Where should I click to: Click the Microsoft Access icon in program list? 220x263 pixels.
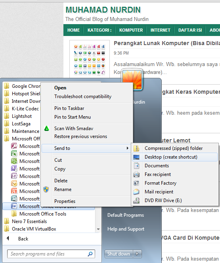[x=14, y=146]
